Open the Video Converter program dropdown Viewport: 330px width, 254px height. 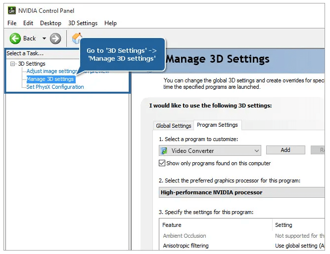[x=210, y=150]
